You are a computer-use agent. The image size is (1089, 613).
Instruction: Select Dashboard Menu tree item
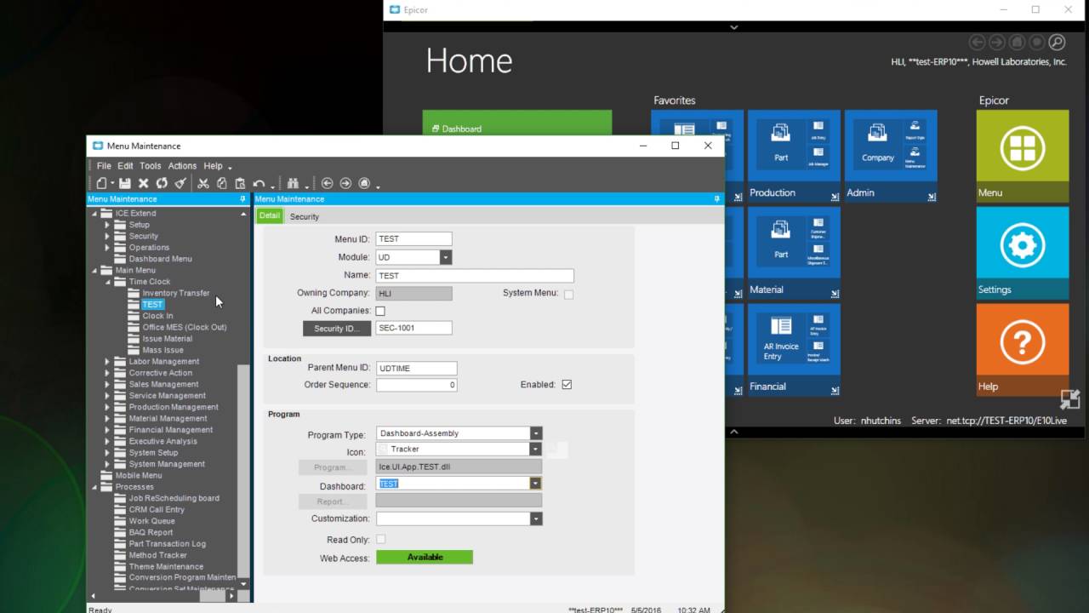point(160,259)
